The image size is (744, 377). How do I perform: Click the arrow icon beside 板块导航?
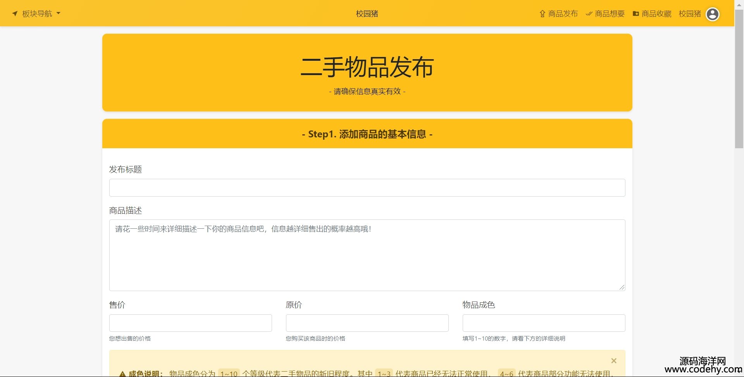pyautogui.click(x=15, y=14)
